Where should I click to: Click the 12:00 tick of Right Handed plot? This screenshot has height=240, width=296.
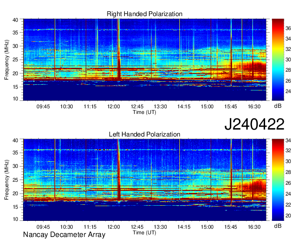pos(114,107)
